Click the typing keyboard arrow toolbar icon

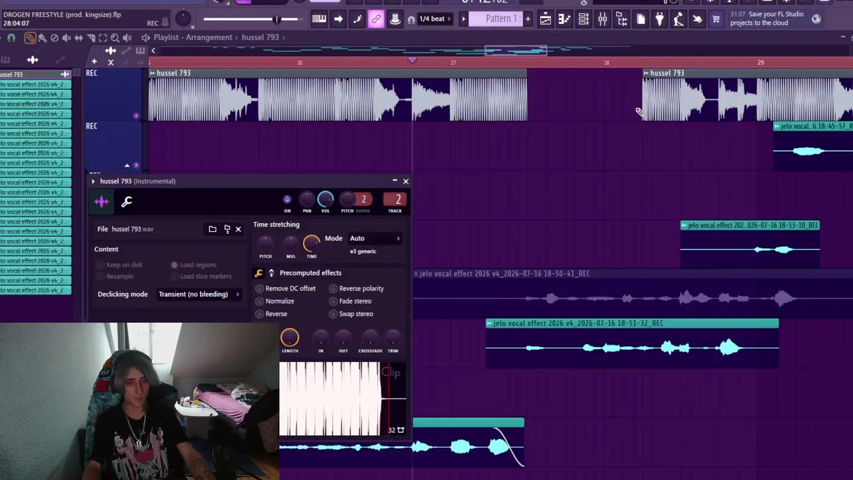(338, 19)
